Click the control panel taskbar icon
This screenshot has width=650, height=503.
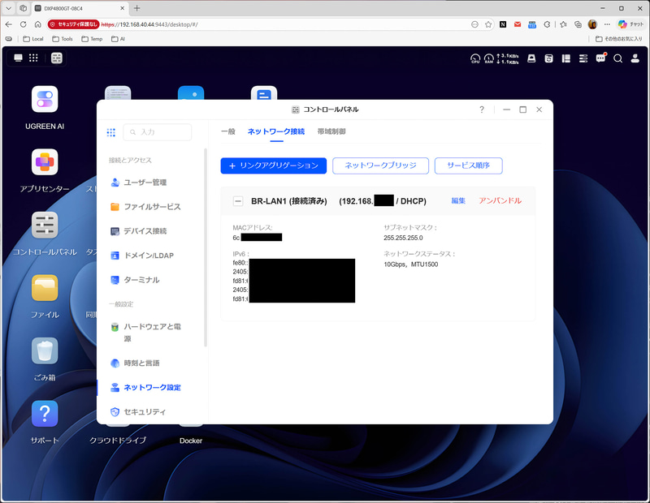pos(56,58)
